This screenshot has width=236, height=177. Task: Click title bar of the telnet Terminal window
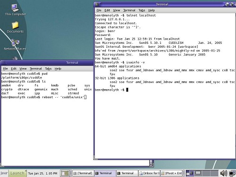(162, 4)
